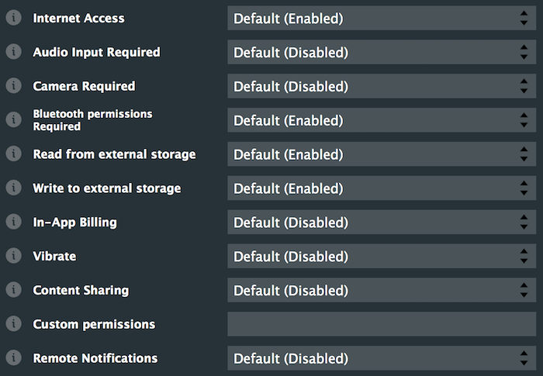Show info for Write to external storage
This screenshot has height=376, width=543.
pyautogui.click(x=13, y=188)
